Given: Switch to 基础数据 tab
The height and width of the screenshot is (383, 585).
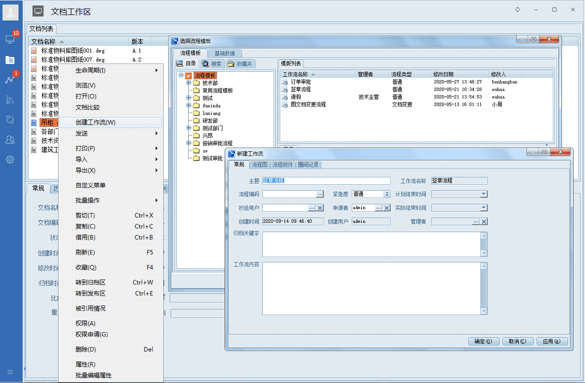Looking at the screenshot, I should click(225, 53).
